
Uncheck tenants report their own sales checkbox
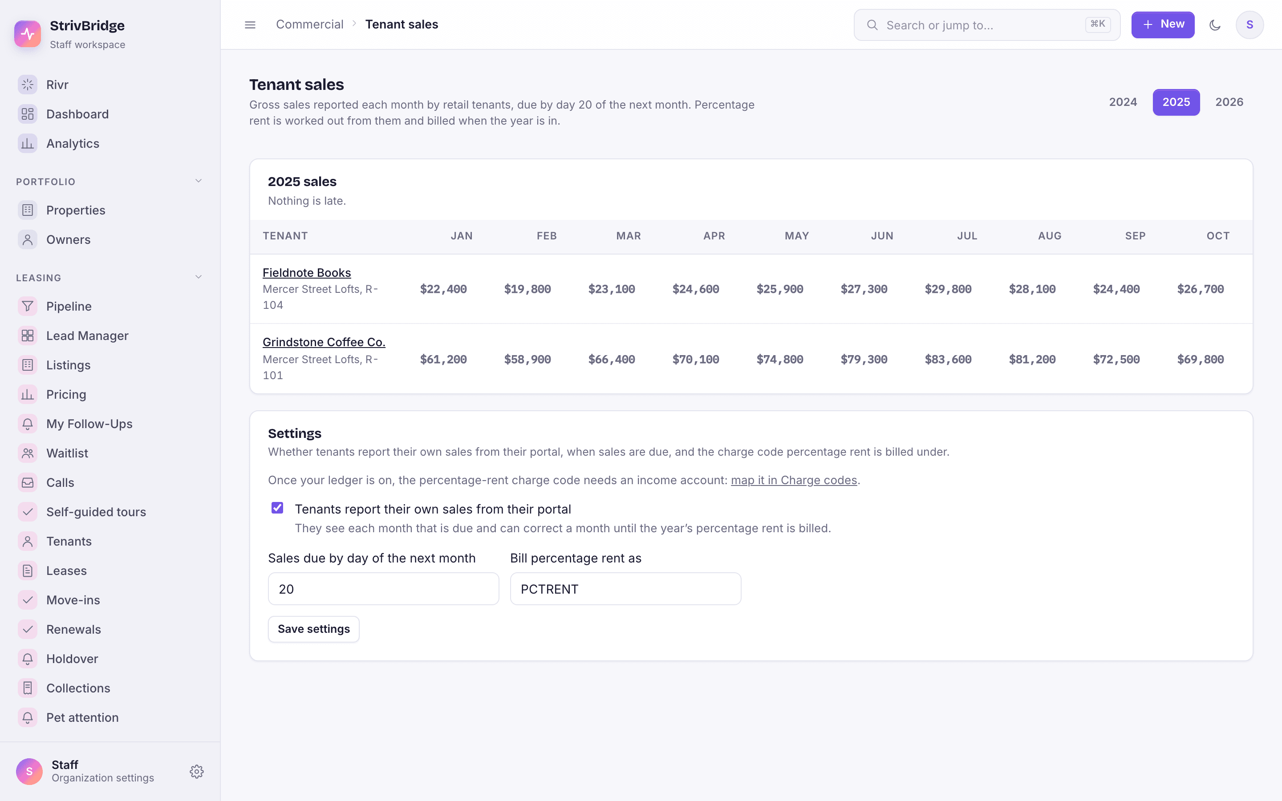tap(277, 508)
